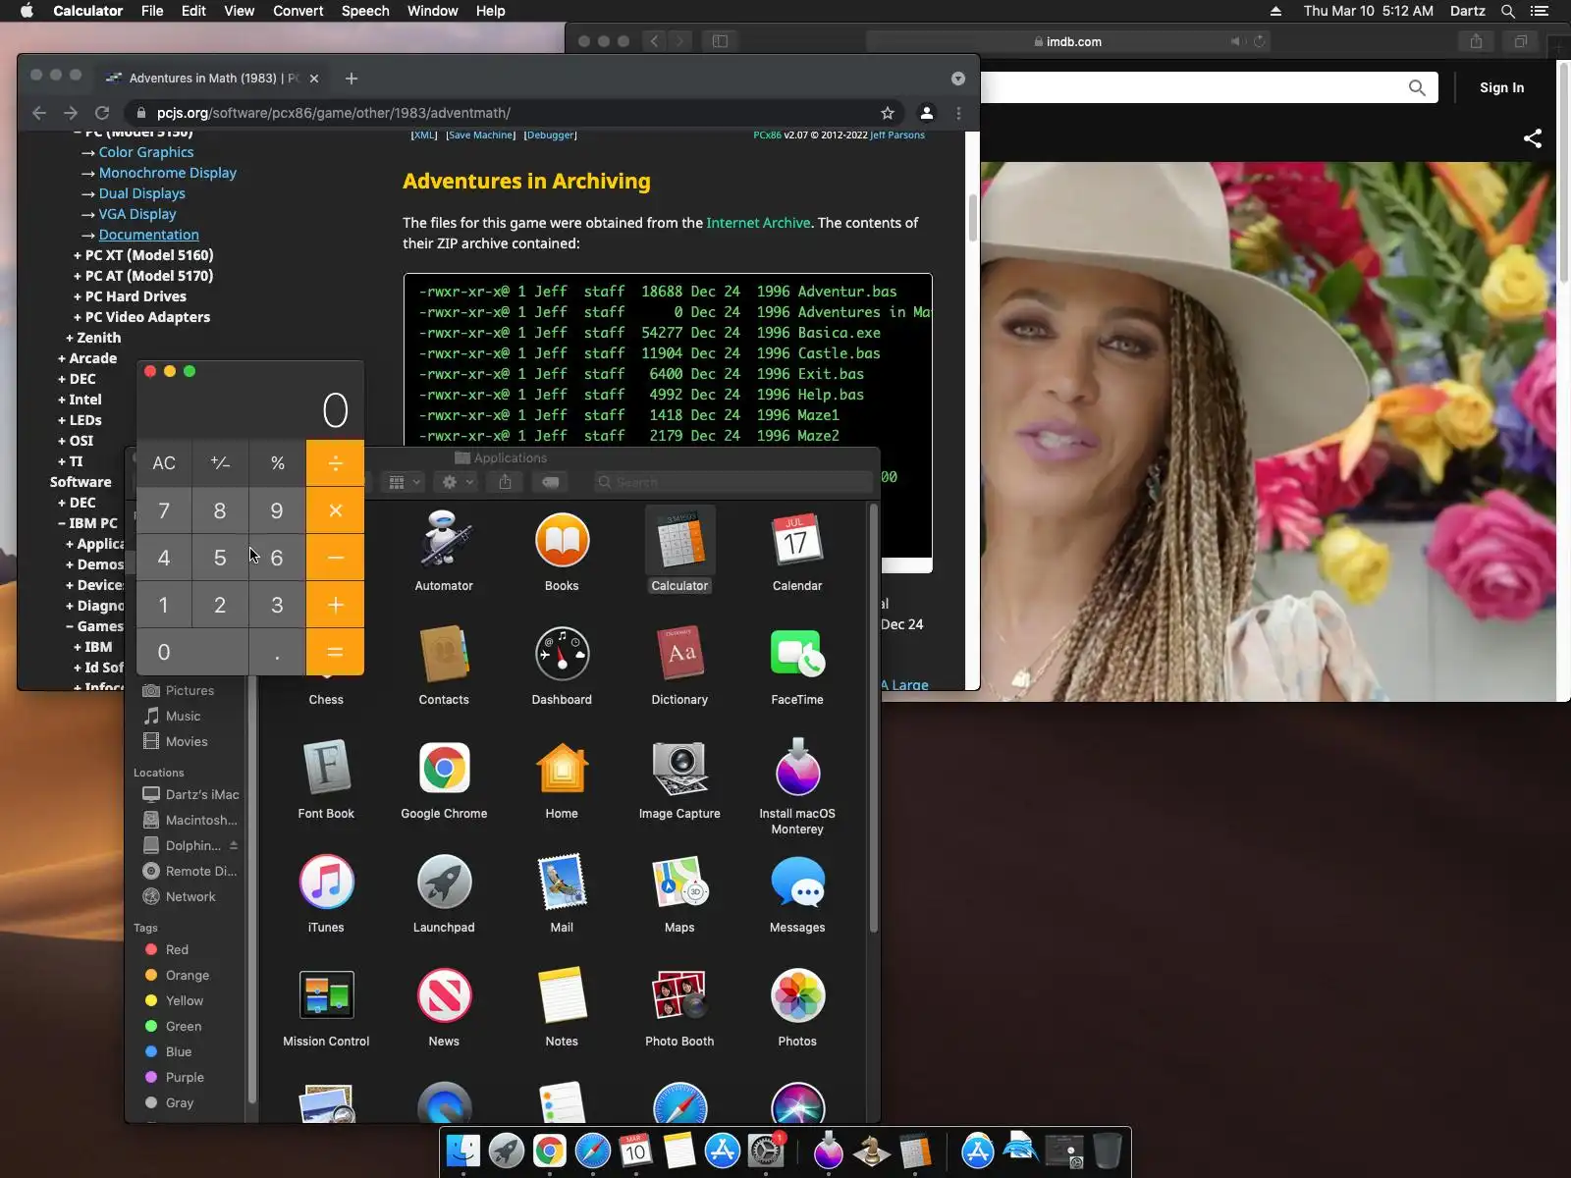The height and width of the screenshot is (1178, 1571).
Task: Bookmark the pcjs.org page with the star
Action: (888, 113)
